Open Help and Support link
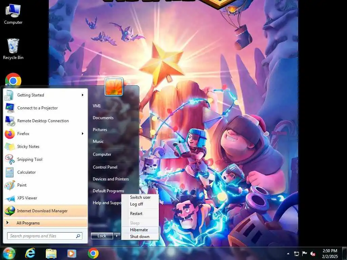 coord(107,203)
